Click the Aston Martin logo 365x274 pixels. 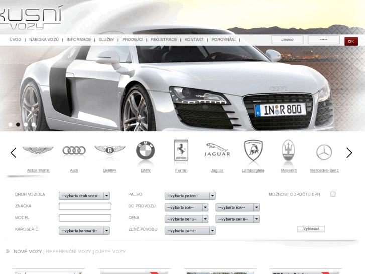(x=38, y=150)
